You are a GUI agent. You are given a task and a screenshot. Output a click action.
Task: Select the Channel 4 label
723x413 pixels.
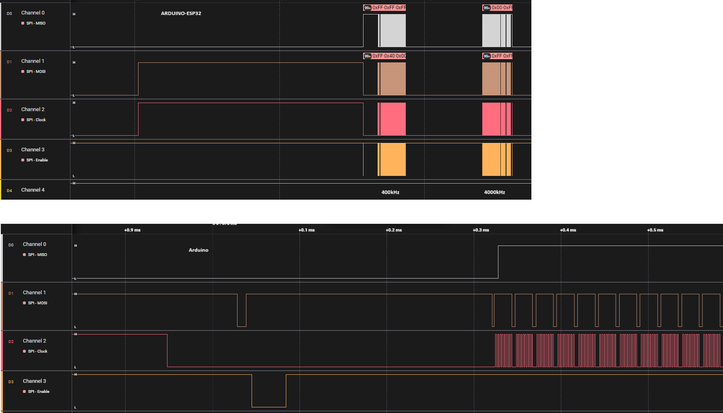click(x=33, y=190)
